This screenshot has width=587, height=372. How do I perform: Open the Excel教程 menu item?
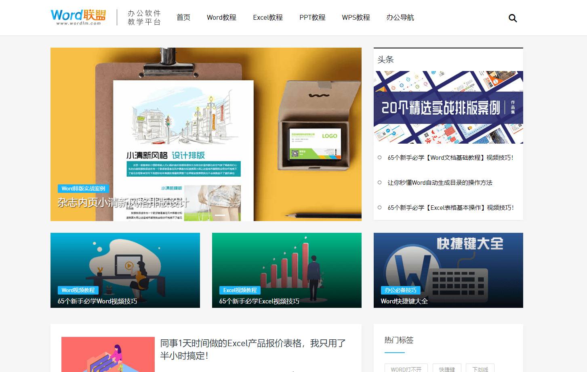coord(267,17)
